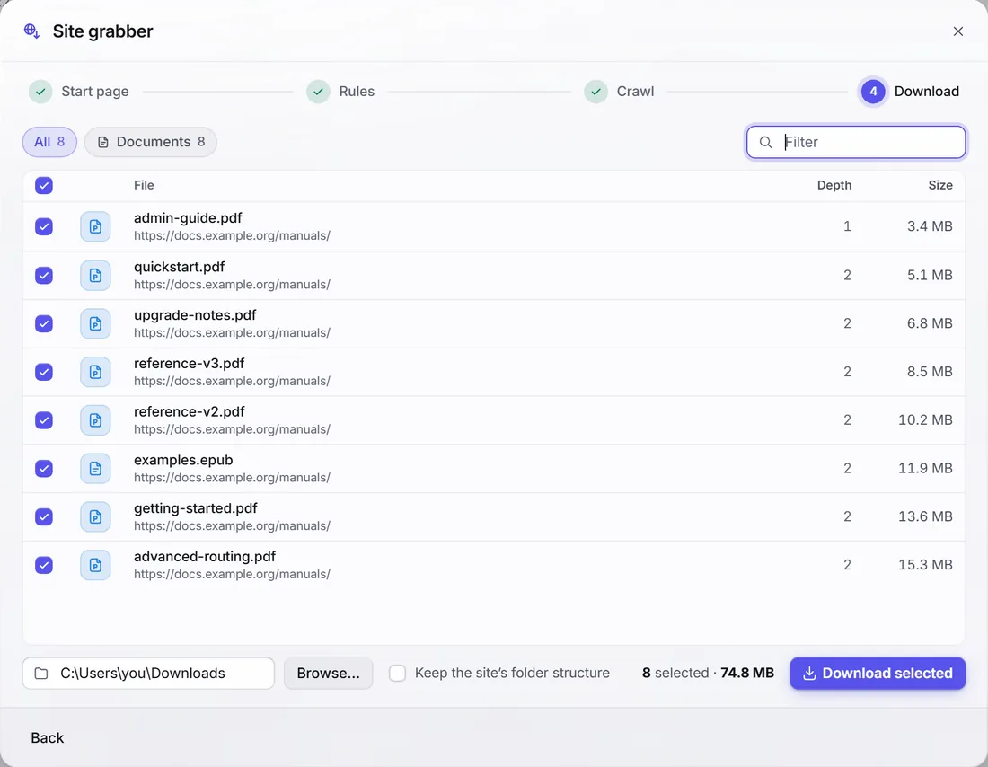The height and width of the screenshot is (767, 988).
Task: Click the Crawl step checkmark circle
Action: tap(595, 92)
